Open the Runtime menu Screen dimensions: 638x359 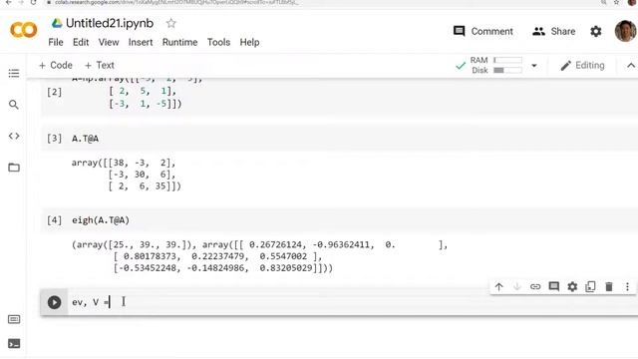tap(179, 42)
